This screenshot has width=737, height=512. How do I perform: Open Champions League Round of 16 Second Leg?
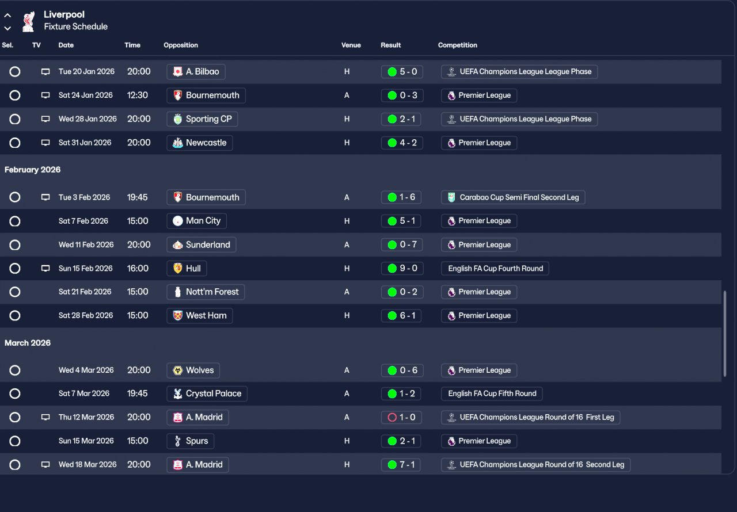(x=536, y=465)
